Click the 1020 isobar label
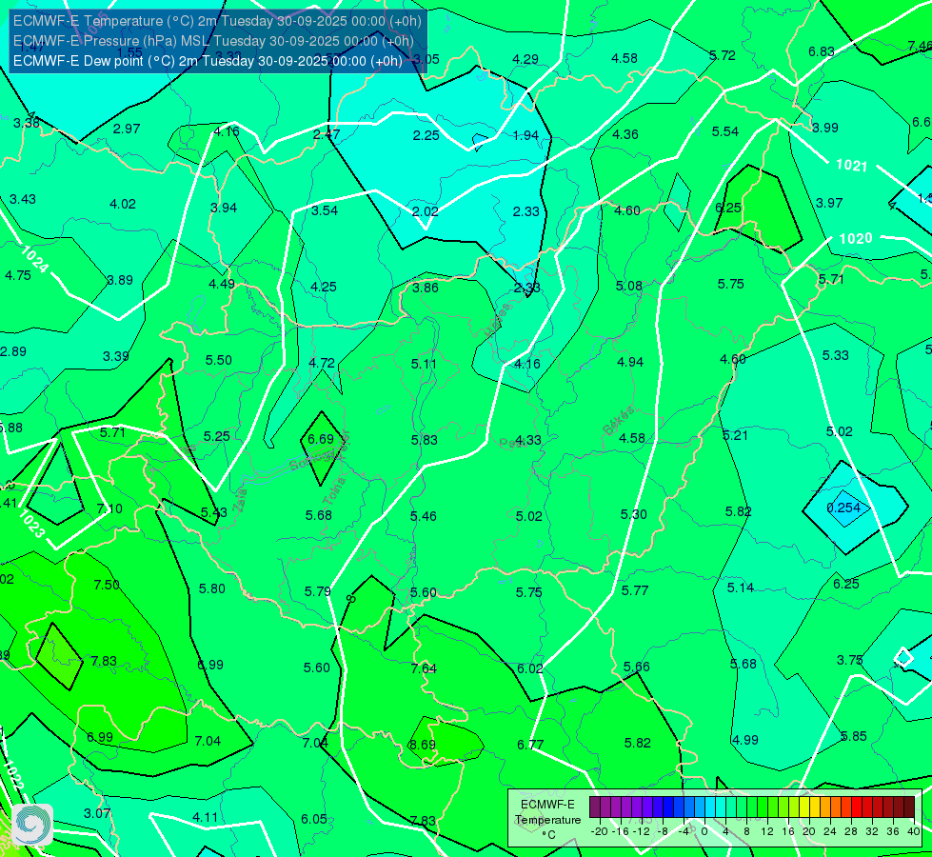 coord(855,238)
